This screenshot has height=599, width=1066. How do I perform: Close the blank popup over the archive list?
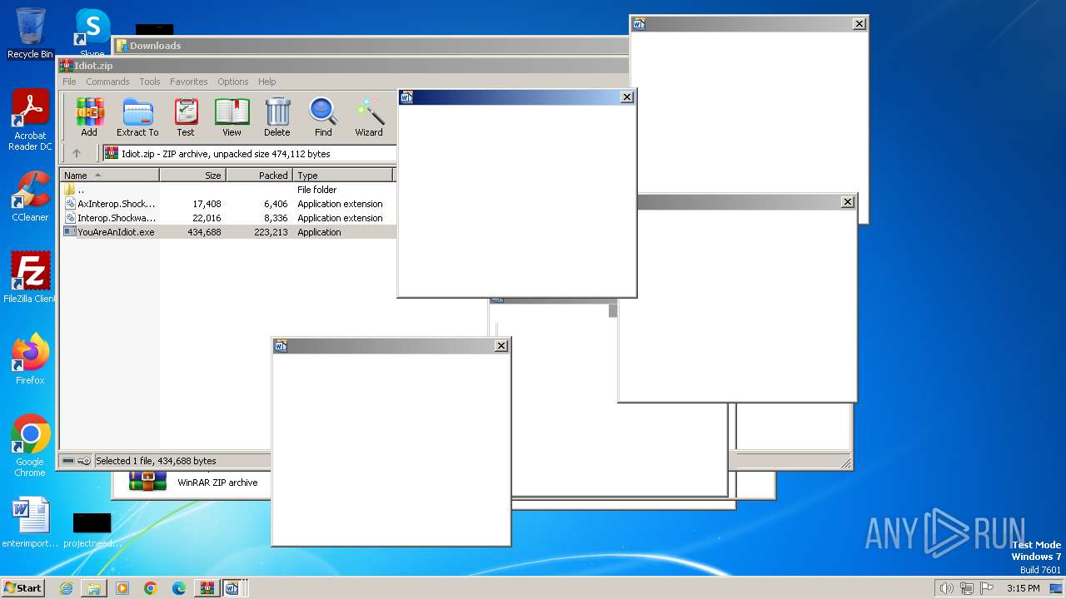click(x=627, y=97)
